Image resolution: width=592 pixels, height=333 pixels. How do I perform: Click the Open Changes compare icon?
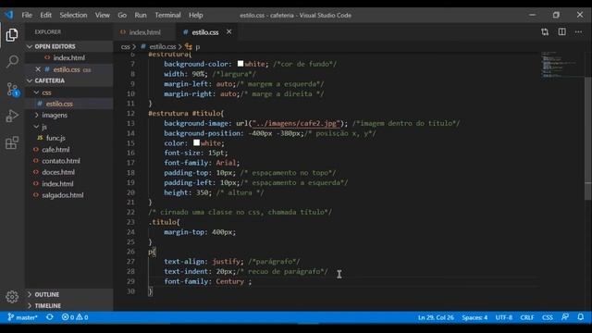click(545, 32)
